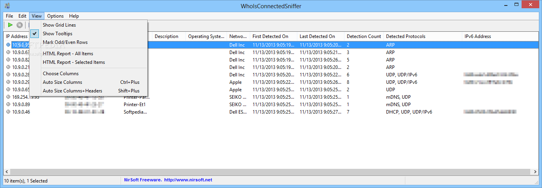This screenshot has height=188, width=542.
Task: Click the Dell ES... company cell
Action: tap(238, 112)
